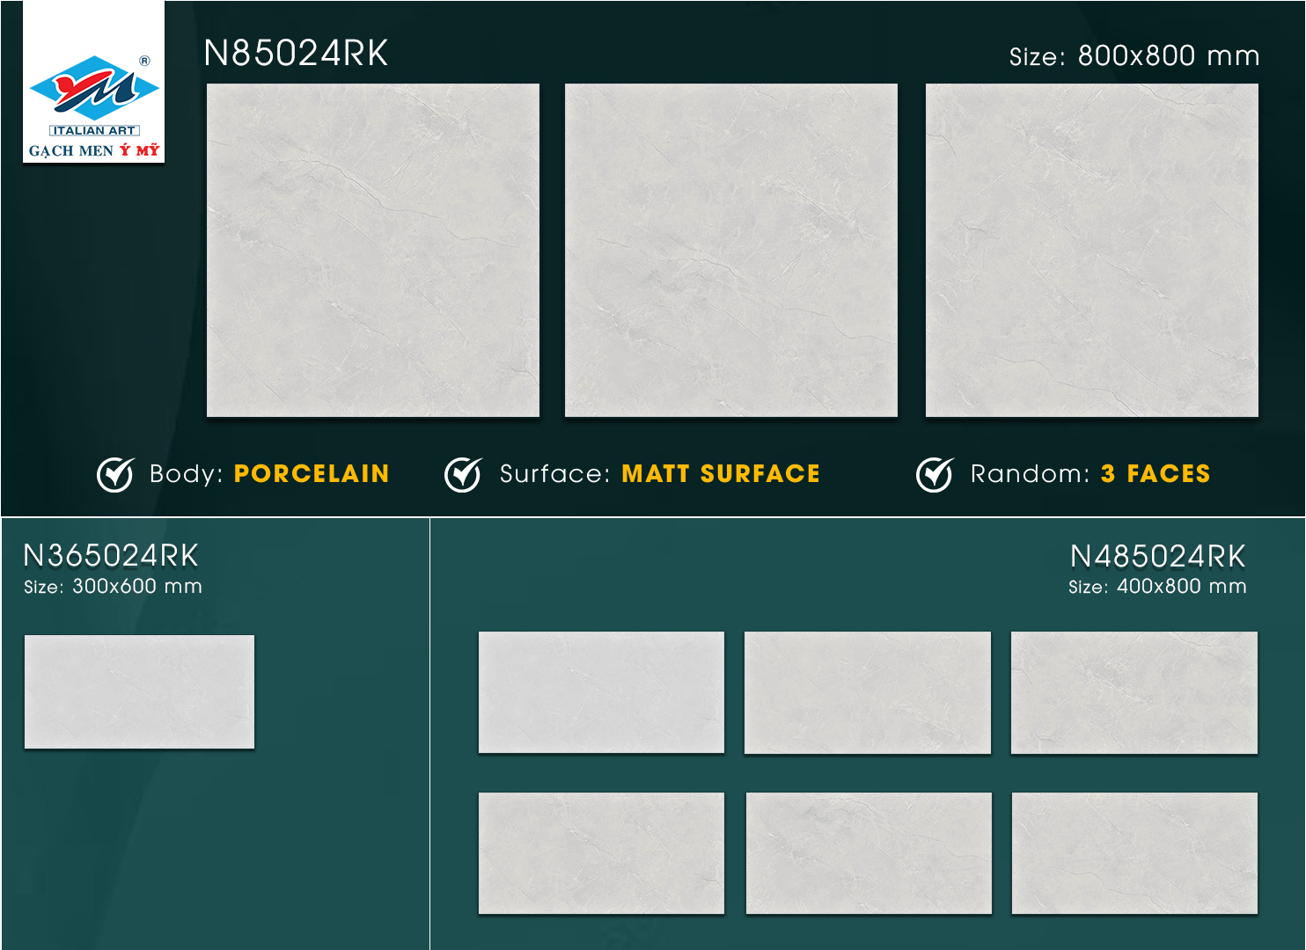Open the single 300x600 tile thumbnail
This screenshot has height=950, width=1306.
139,692
